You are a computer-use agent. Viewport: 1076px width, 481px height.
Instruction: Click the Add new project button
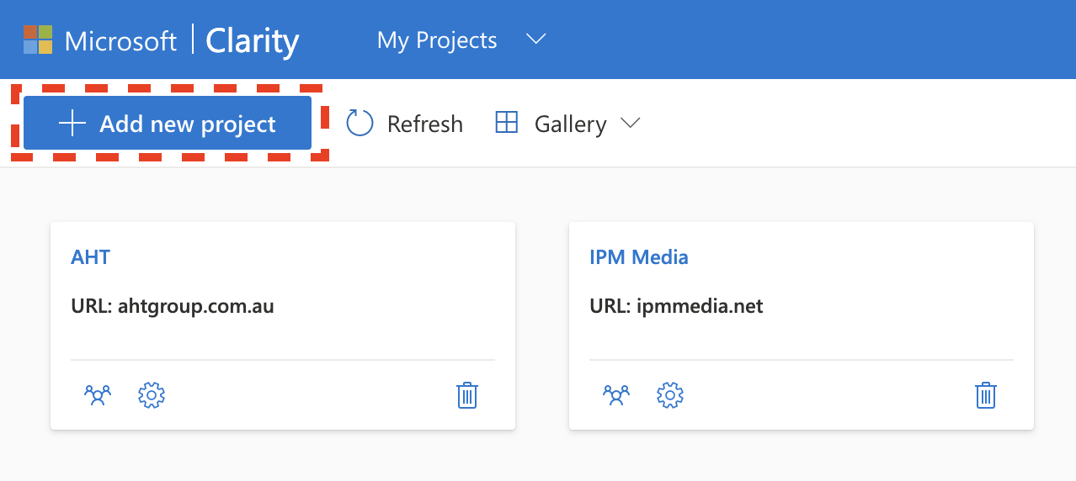[x=168, y=123]
